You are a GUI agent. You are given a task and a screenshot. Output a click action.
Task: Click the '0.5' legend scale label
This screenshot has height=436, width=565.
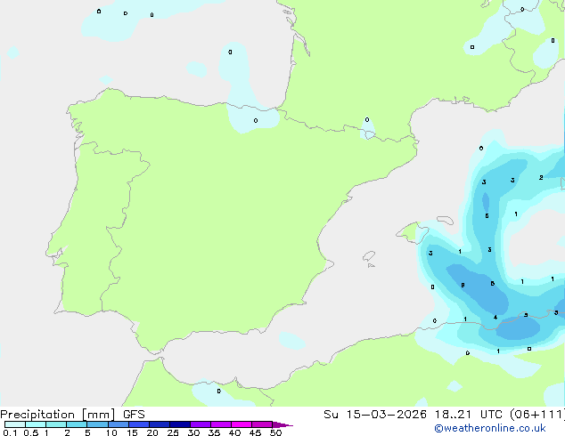[31, 432]
